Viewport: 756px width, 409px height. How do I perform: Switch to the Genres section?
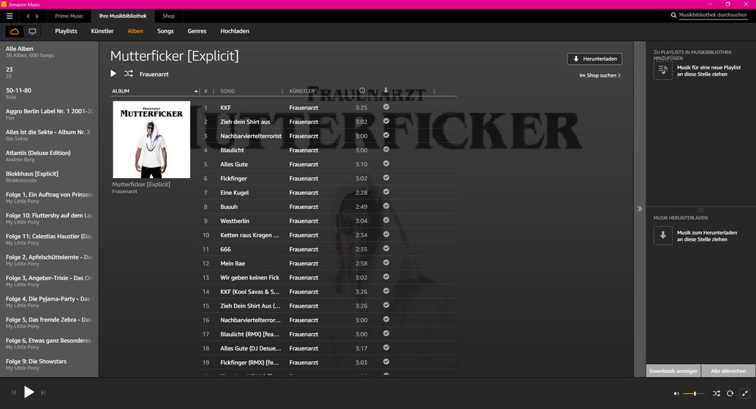point(197,30)
